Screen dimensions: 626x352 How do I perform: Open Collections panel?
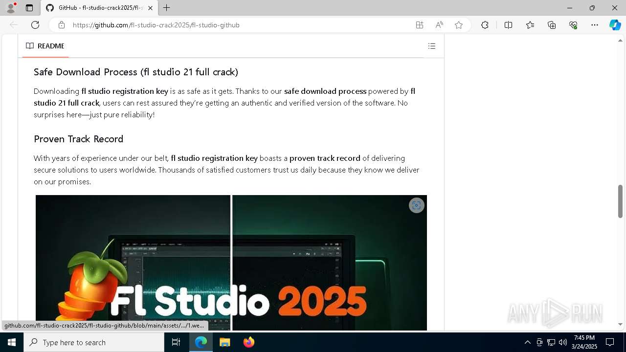click(552, 25)
